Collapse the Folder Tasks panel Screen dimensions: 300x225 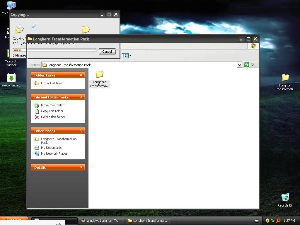coord(81,75)
